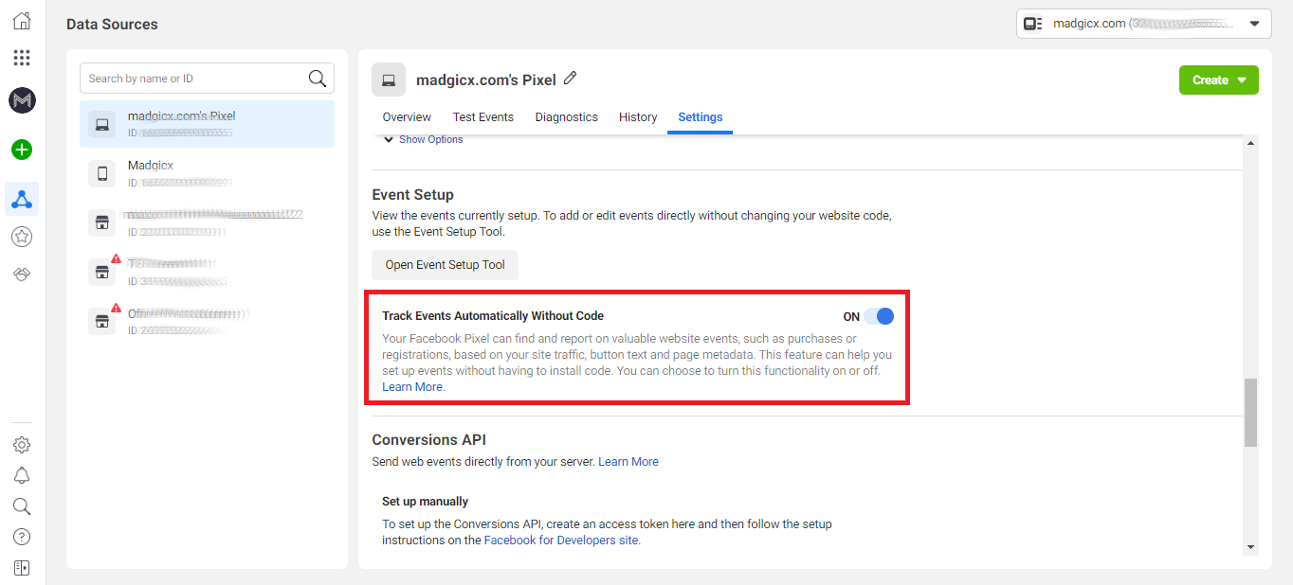
Task: Click the Event Setup heading
Action: pyautogui.click(x=412, y=195)
